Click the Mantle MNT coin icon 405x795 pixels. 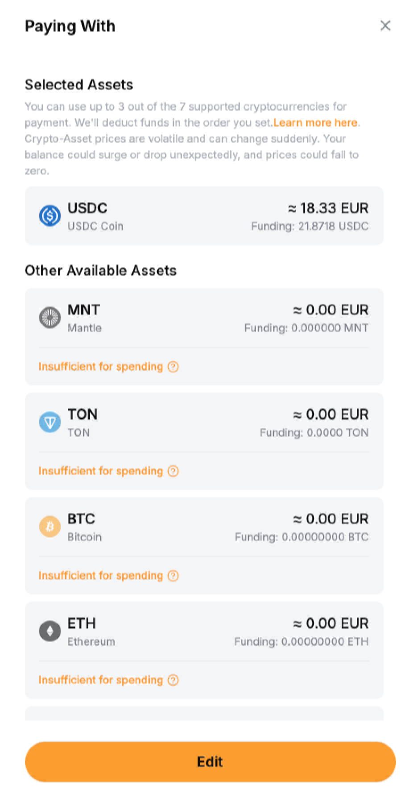coord(50,318)
